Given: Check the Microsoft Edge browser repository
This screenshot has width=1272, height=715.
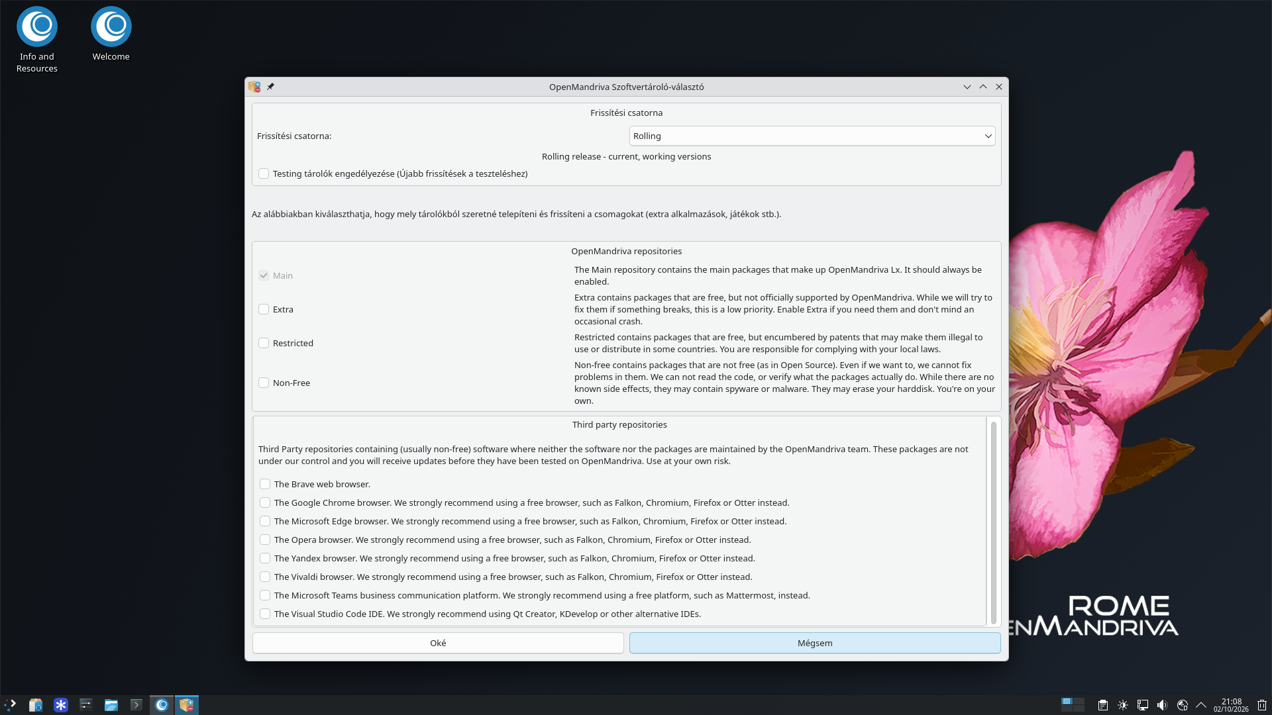Looking at the screenshot, I should [265, 521].
